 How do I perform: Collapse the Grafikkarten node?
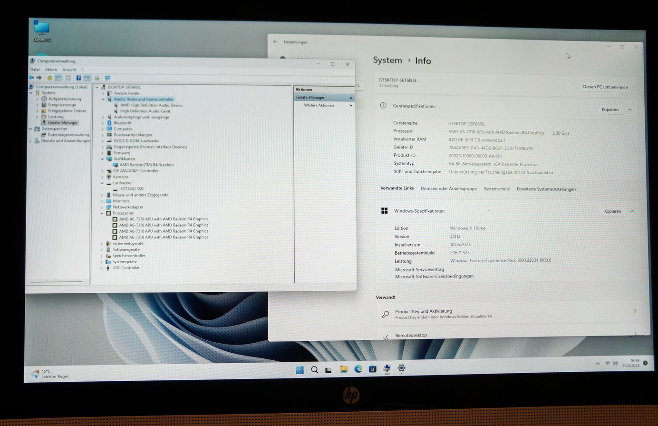click(x=103, y=159)
